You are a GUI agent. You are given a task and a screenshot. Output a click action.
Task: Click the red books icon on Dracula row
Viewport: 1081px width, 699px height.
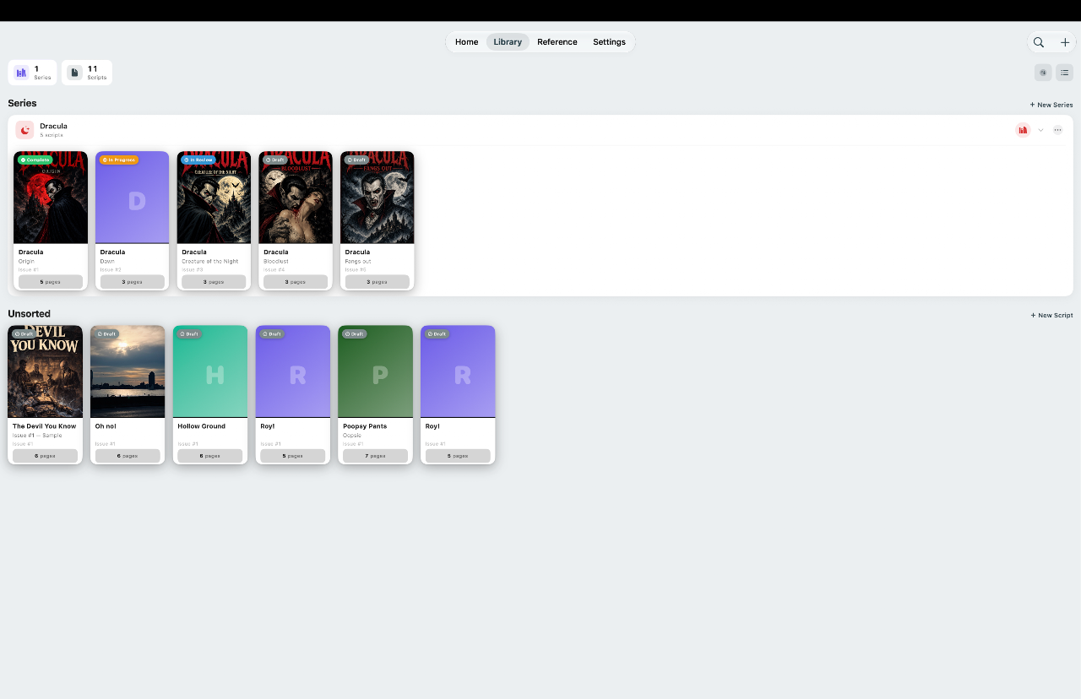(1023, 130)
